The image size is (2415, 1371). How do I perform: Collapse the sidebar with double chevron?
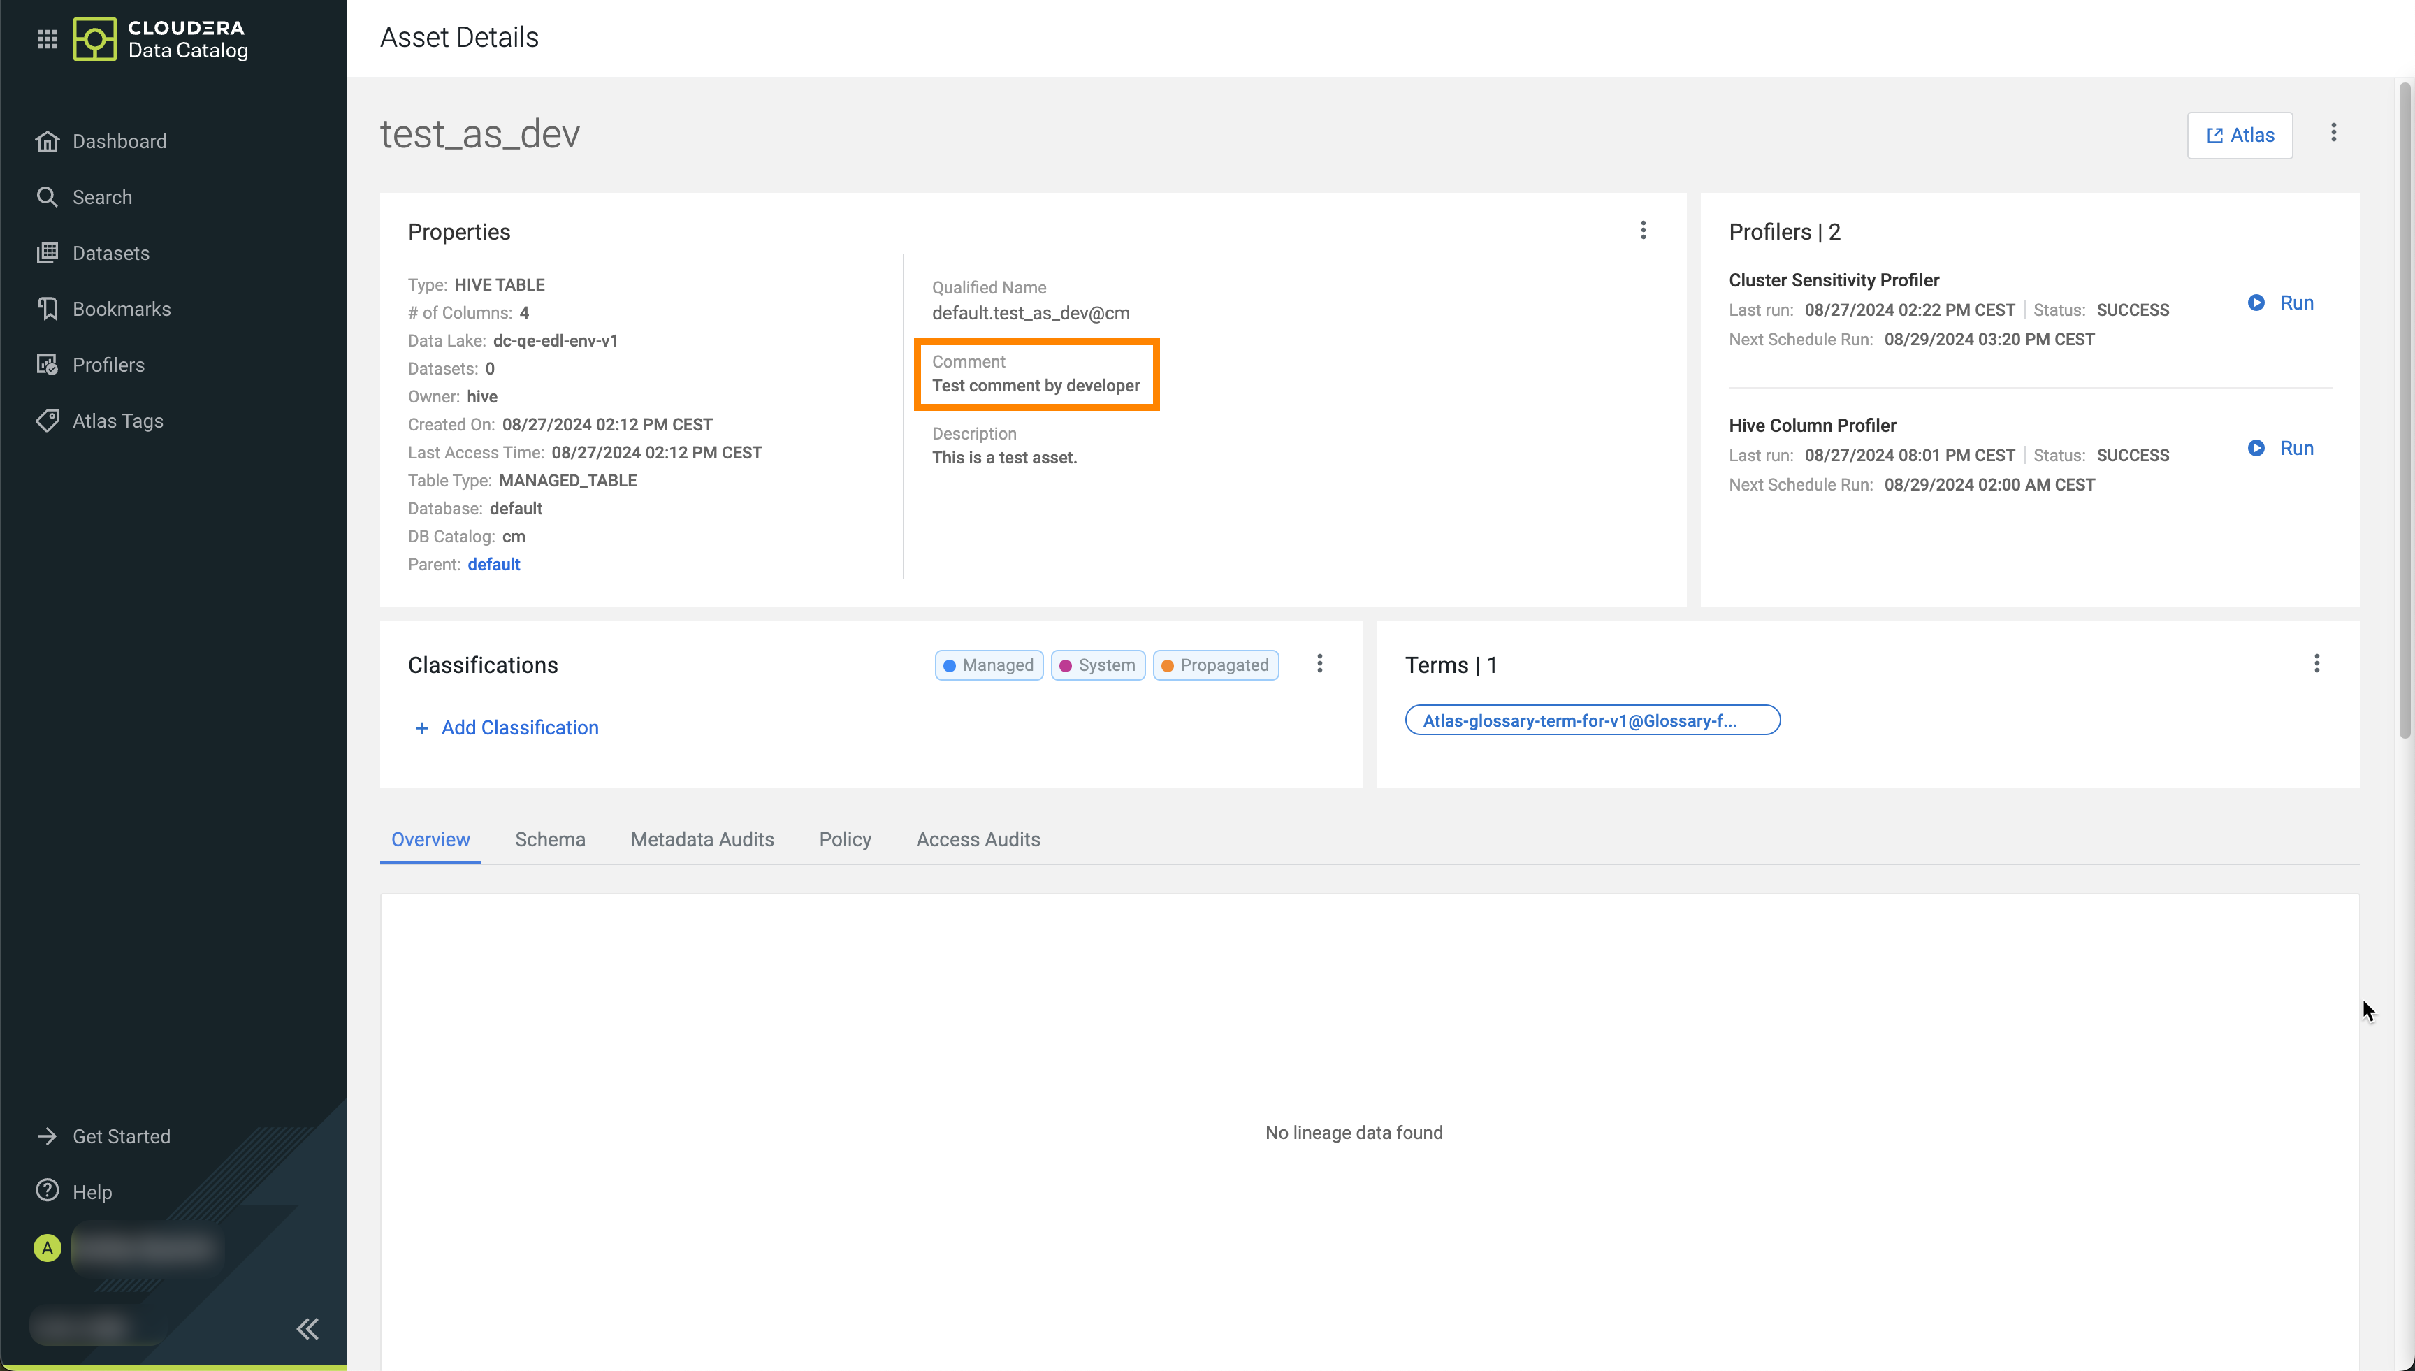click(x=307, y=1328)
